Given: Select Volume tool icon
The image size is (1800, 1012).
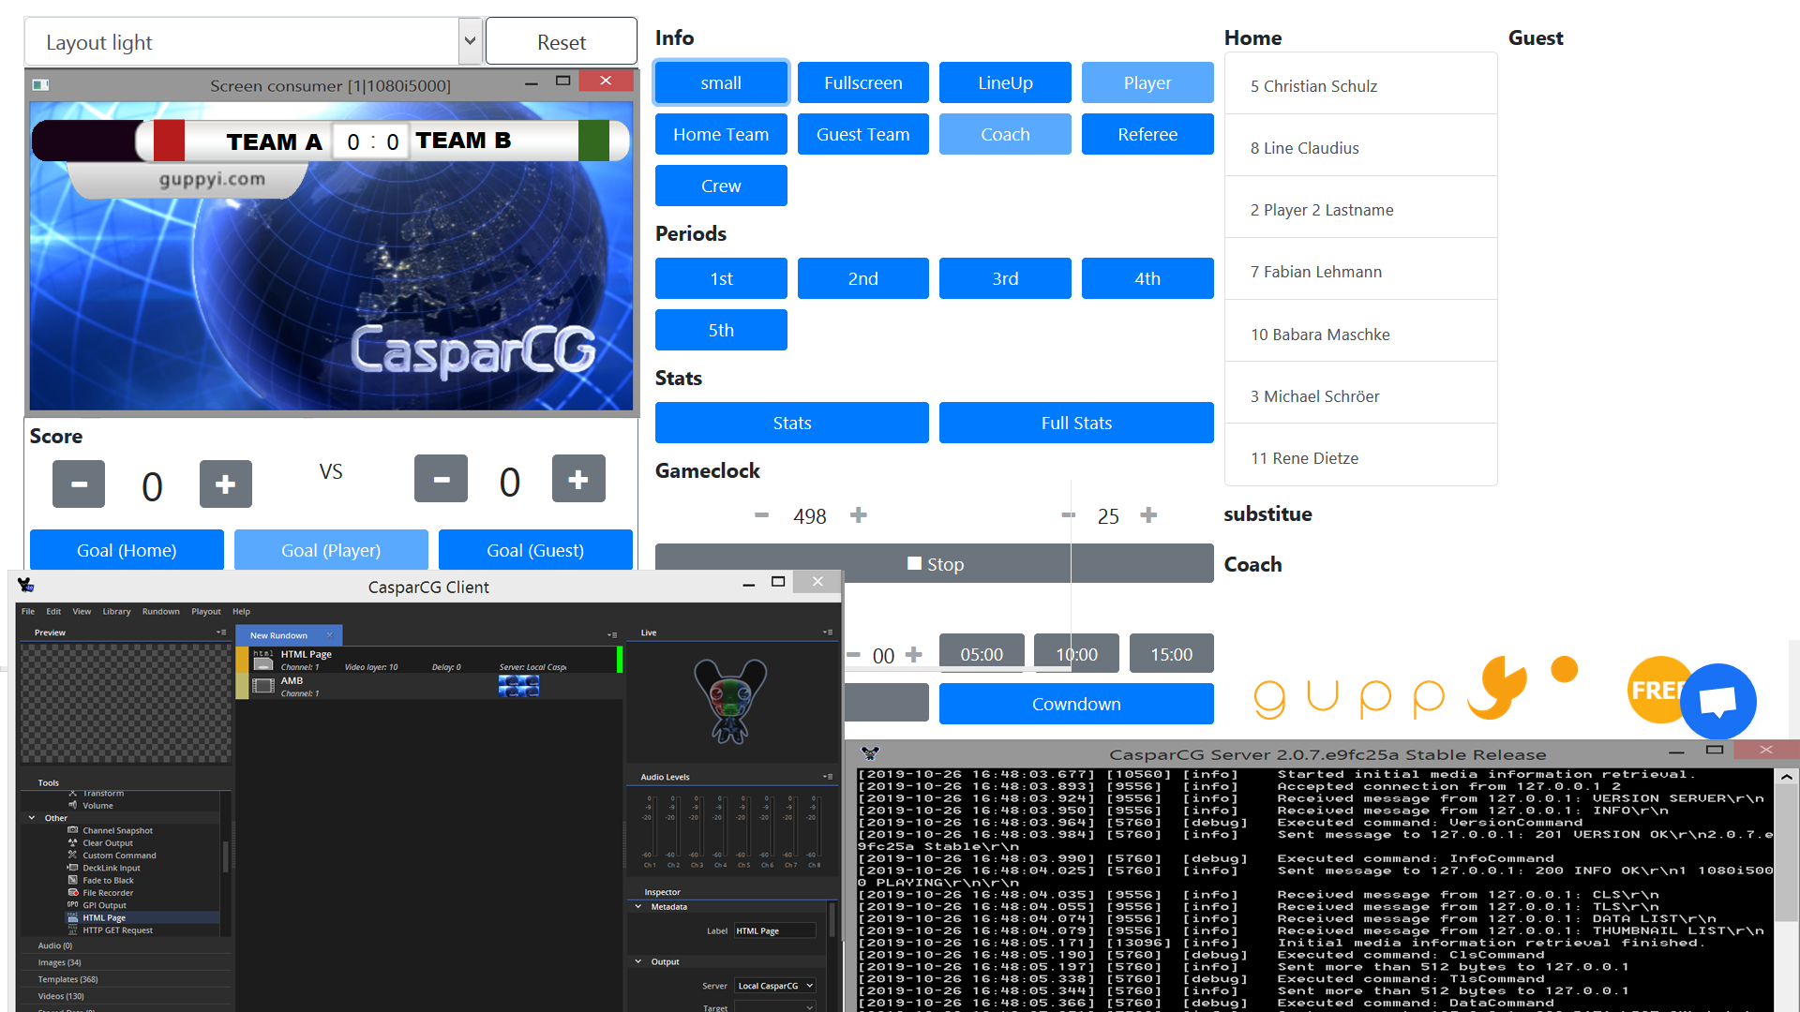Looking at the screenshot, I should [x=73, y=805].
